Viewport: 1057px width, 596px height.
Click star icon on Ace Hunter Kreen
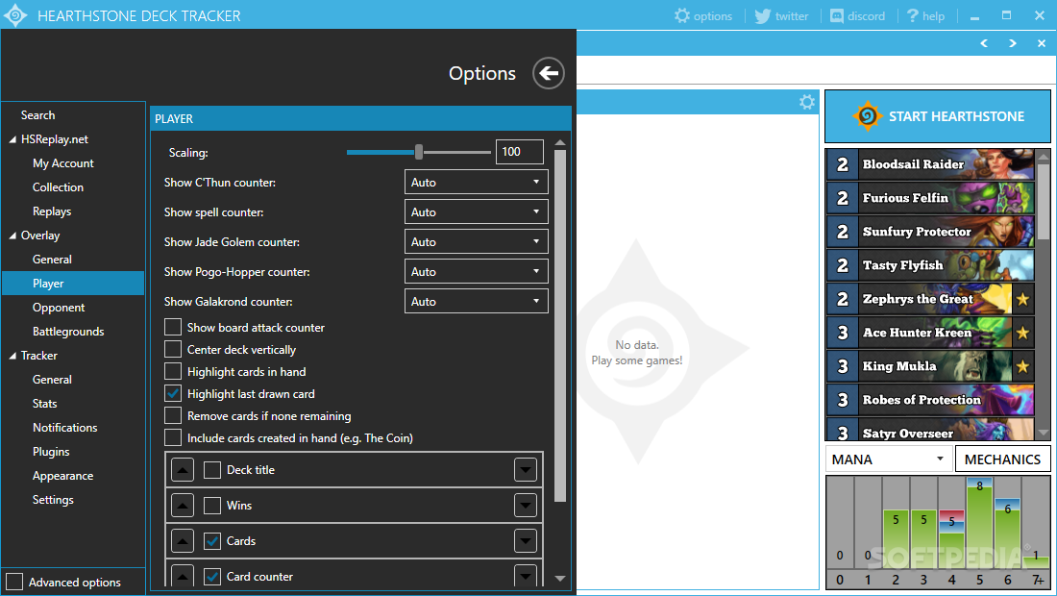pos(1022,333)
